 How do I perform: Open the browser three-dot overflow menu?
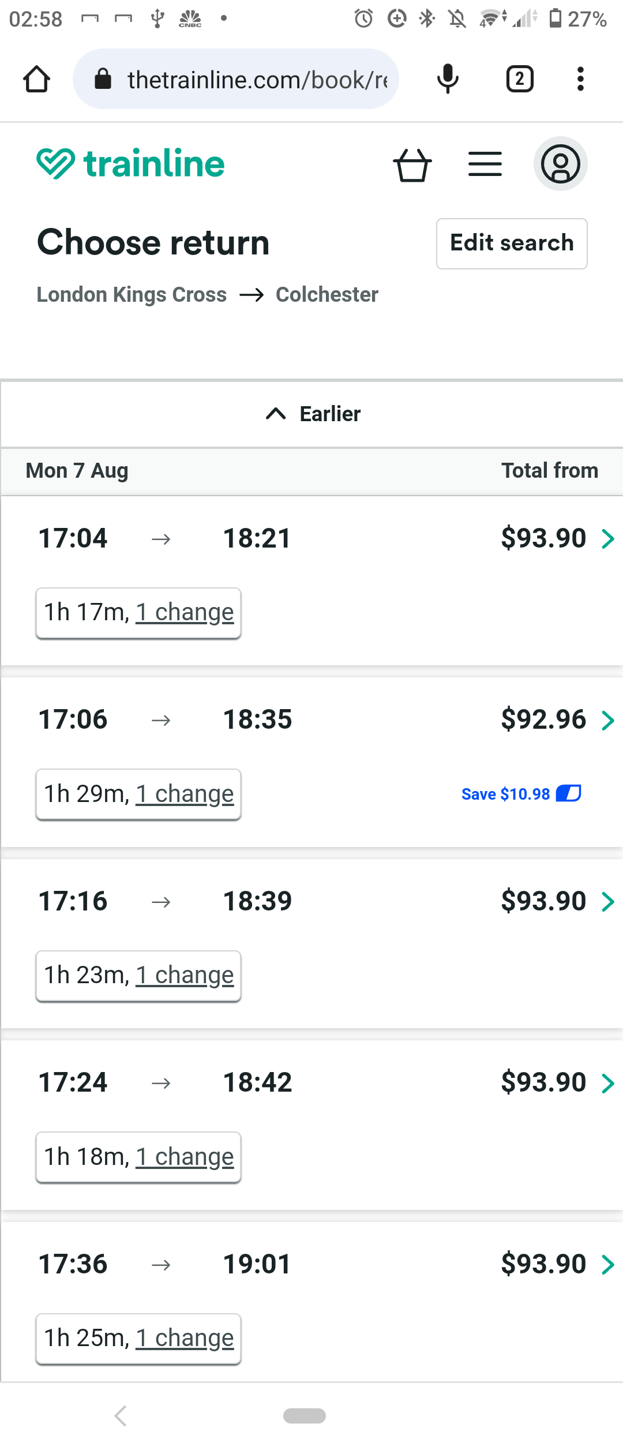580,79
